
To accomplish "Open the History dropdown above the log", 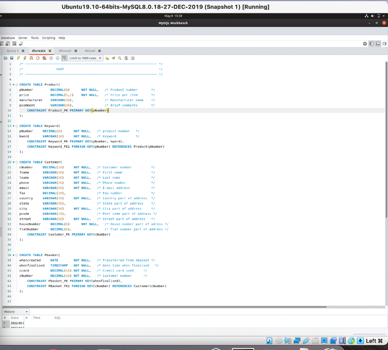I will 15,311.
